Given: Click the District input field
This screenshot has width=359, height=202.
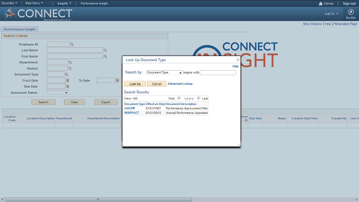Looking at the screenshot, I should (x=57, y=68).
